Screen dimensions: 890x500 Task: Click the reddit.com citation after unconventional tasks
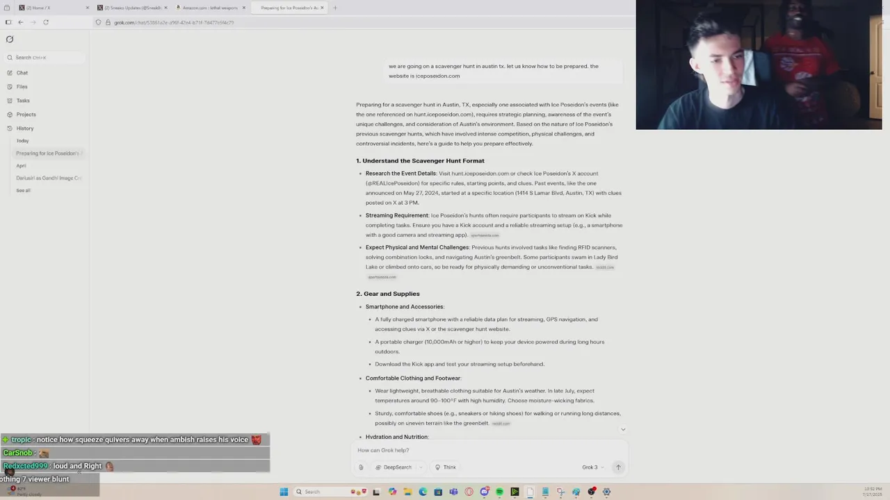click(605, 267)
